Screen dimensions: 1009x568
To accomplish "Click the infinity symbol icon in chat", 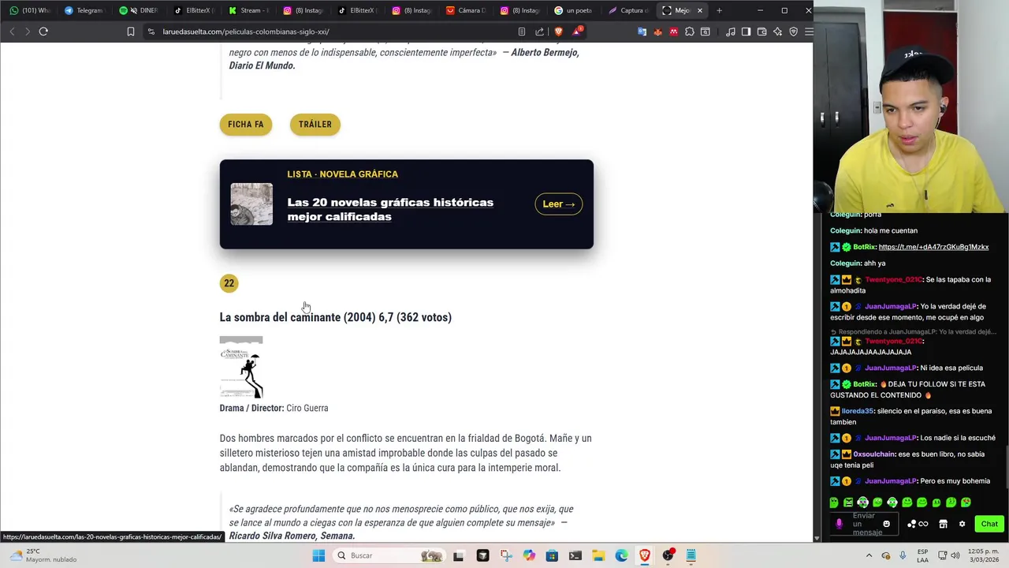I will click(x=923, y=524).
